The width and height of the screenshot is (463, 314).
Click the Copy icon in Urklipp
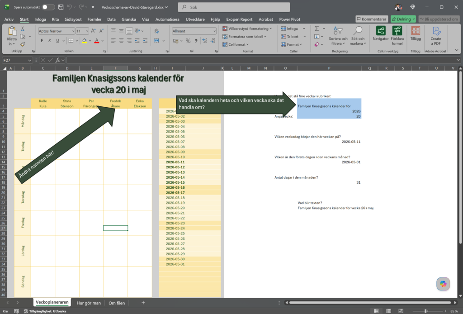tap(23, 36)
